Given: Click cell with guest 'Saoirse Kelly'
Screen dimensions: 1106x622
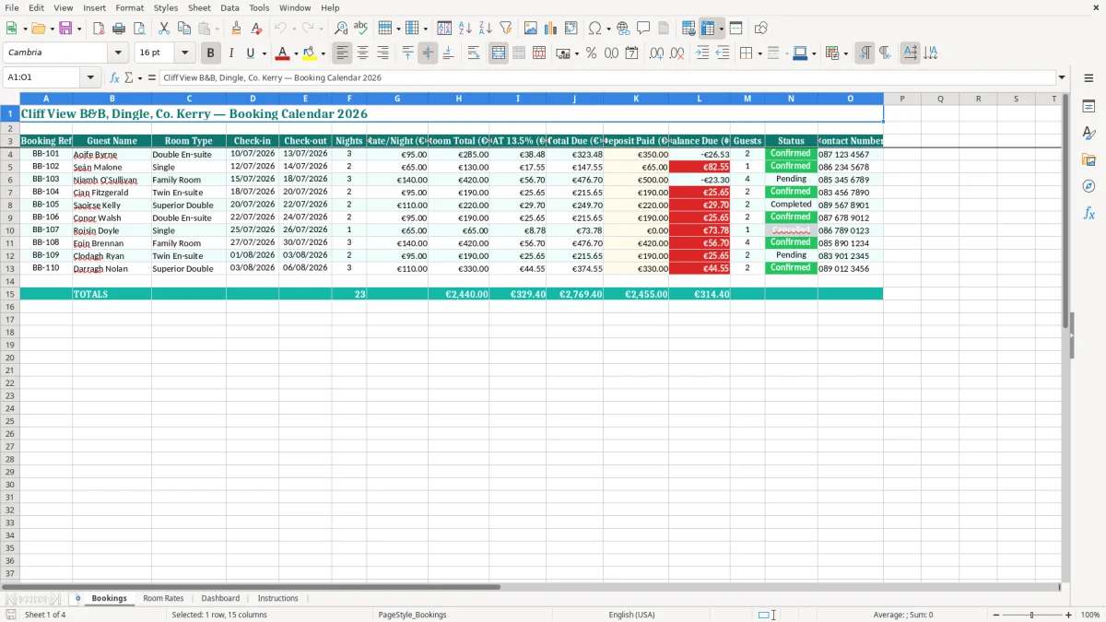Looking at the screenshot, I should coord(112,205).
